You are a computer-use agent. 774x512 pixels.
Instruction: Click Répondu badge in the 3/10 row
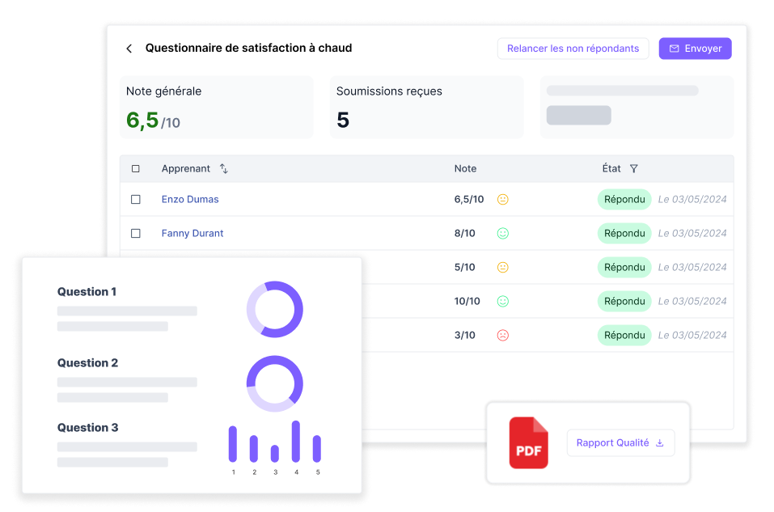click(624, 335)
